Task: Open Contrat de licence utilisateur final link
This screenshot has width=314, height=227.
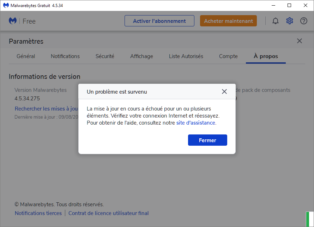Action: pyautogui.click(x=109, y=213)
